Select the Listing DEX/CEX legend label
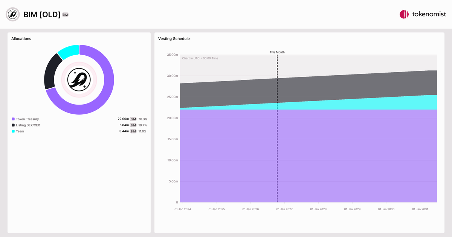Viewport: 452px width, 237px height. pos(28,125)
